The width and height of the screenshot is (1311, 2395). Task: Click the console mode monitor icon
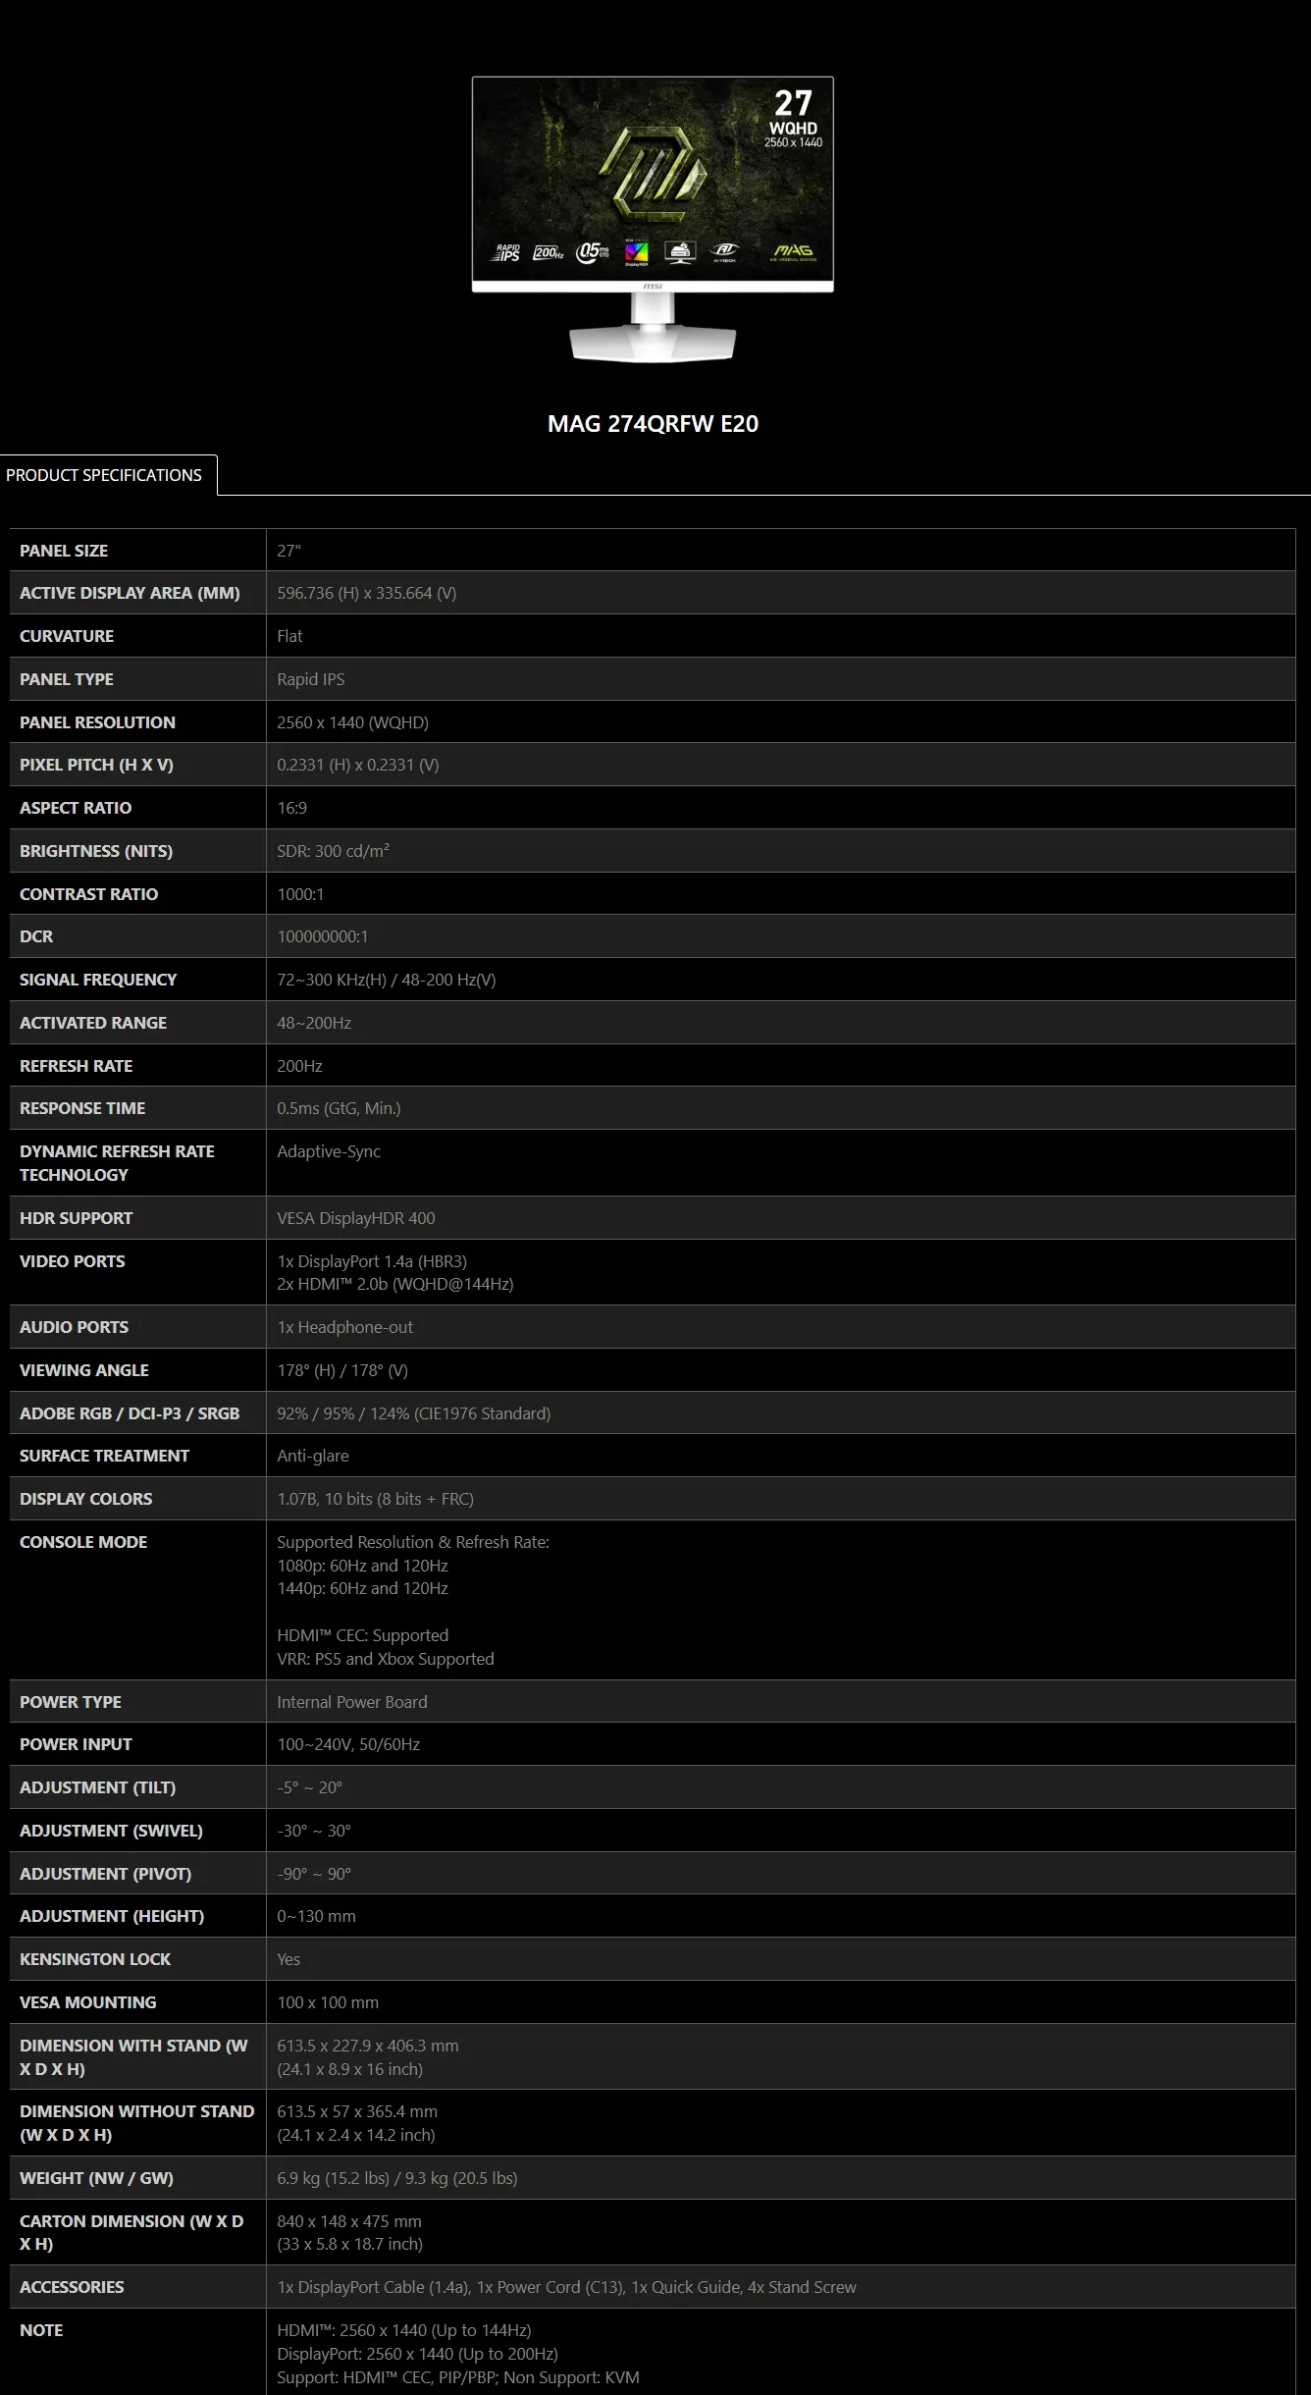click(680, 252)
